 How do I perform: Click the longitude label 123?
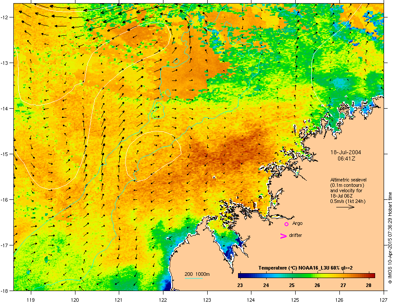207,300
